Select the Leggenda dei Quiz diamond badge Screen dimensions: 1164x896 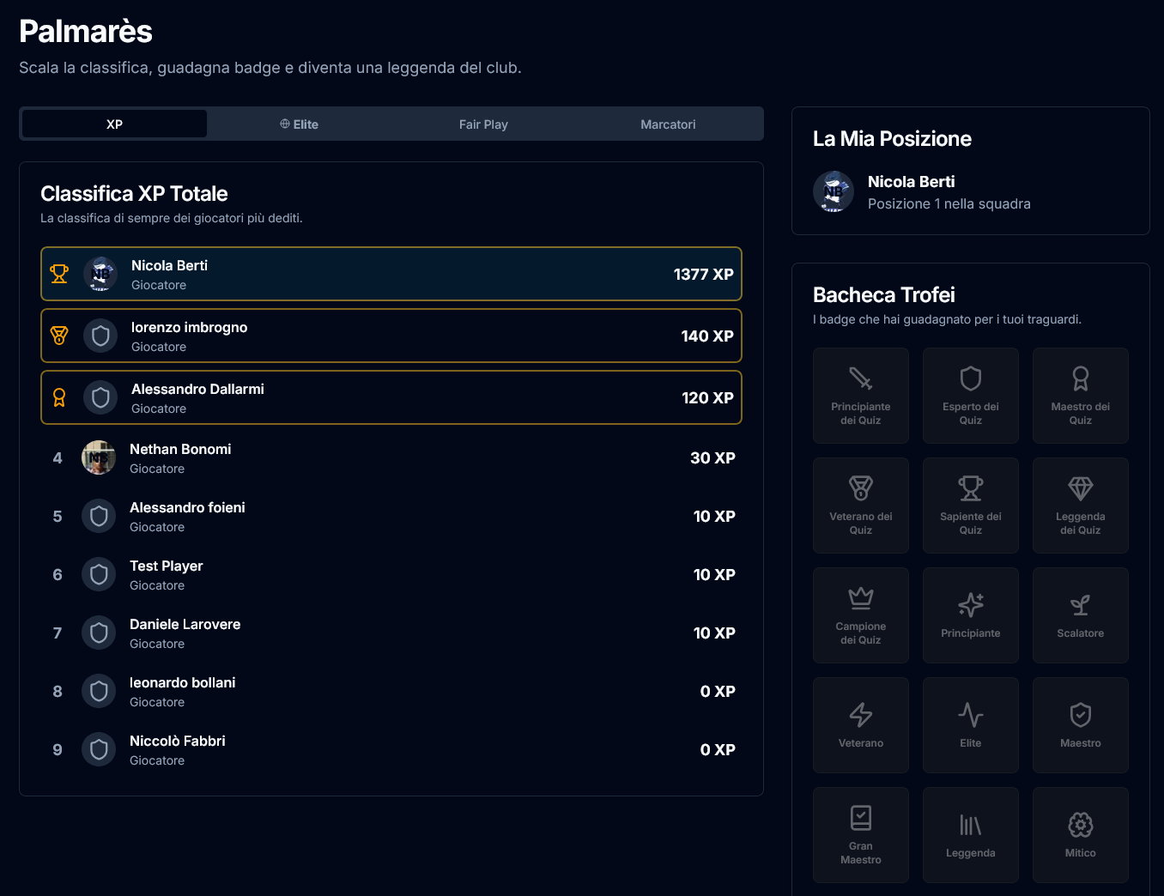pyautogui.click(x=1080, y=505)
